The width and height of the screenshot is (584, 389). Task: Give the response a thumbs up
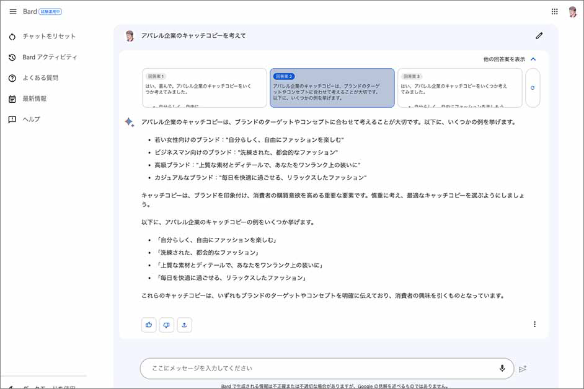[149, 325]
